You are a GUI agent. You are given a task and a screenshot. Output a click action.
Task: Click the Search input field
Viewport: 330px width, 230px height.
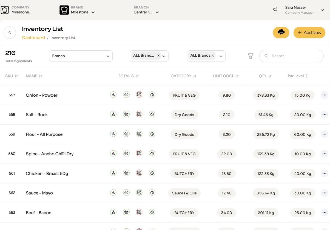291,56
